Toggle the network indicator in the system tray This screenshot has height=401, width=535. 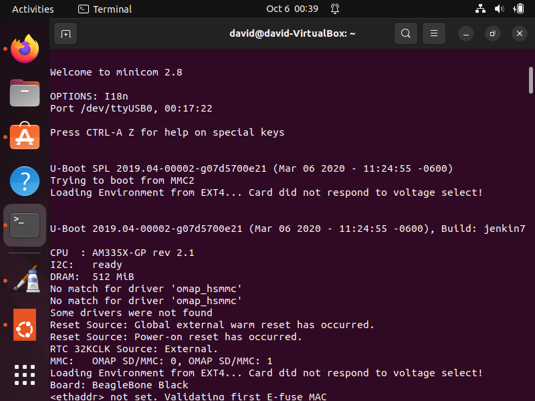tap(480, 9)
